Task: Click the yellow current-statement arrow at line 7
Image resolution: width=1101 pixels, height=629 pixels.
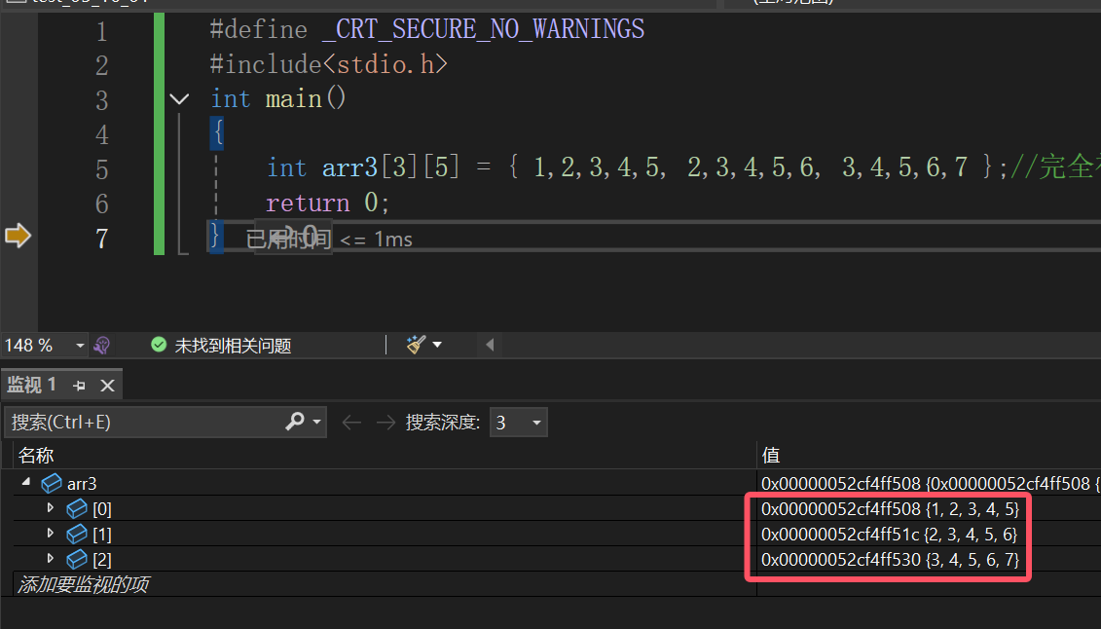Action: coord(18,236)
